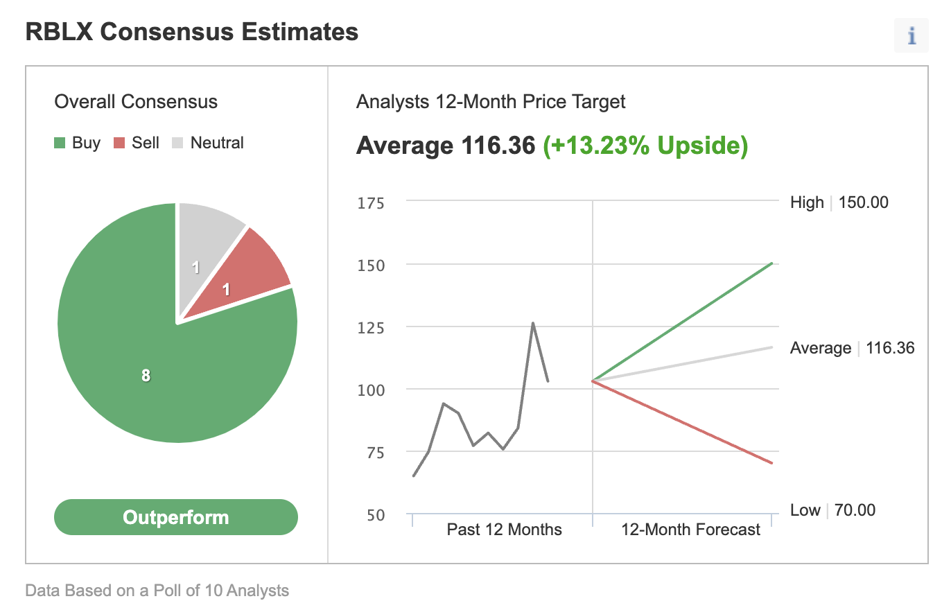Click the red Low forecast line
This screenshot has height=610, width=951.
[683, 421]
